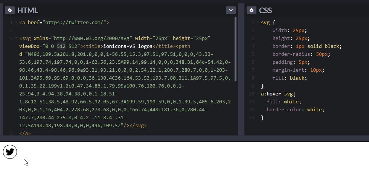Click the Twitter bird icon in preview
Image resolution: width=369 pixels, height=186 pixels.
[10, 152]
